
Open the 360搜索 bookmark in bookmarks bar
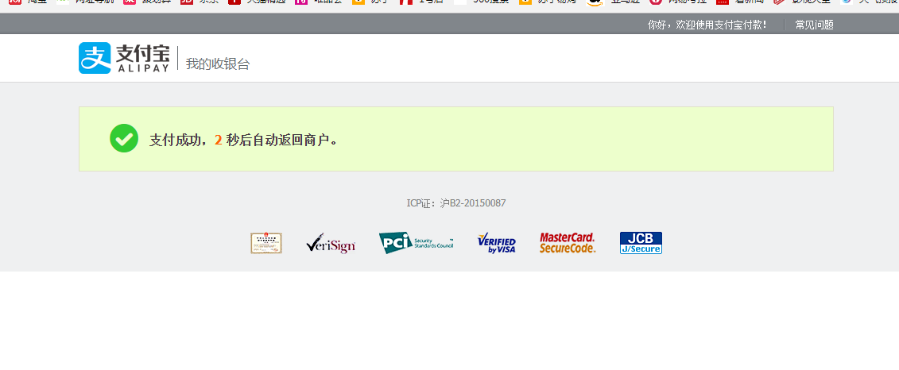tap(485, 2)
